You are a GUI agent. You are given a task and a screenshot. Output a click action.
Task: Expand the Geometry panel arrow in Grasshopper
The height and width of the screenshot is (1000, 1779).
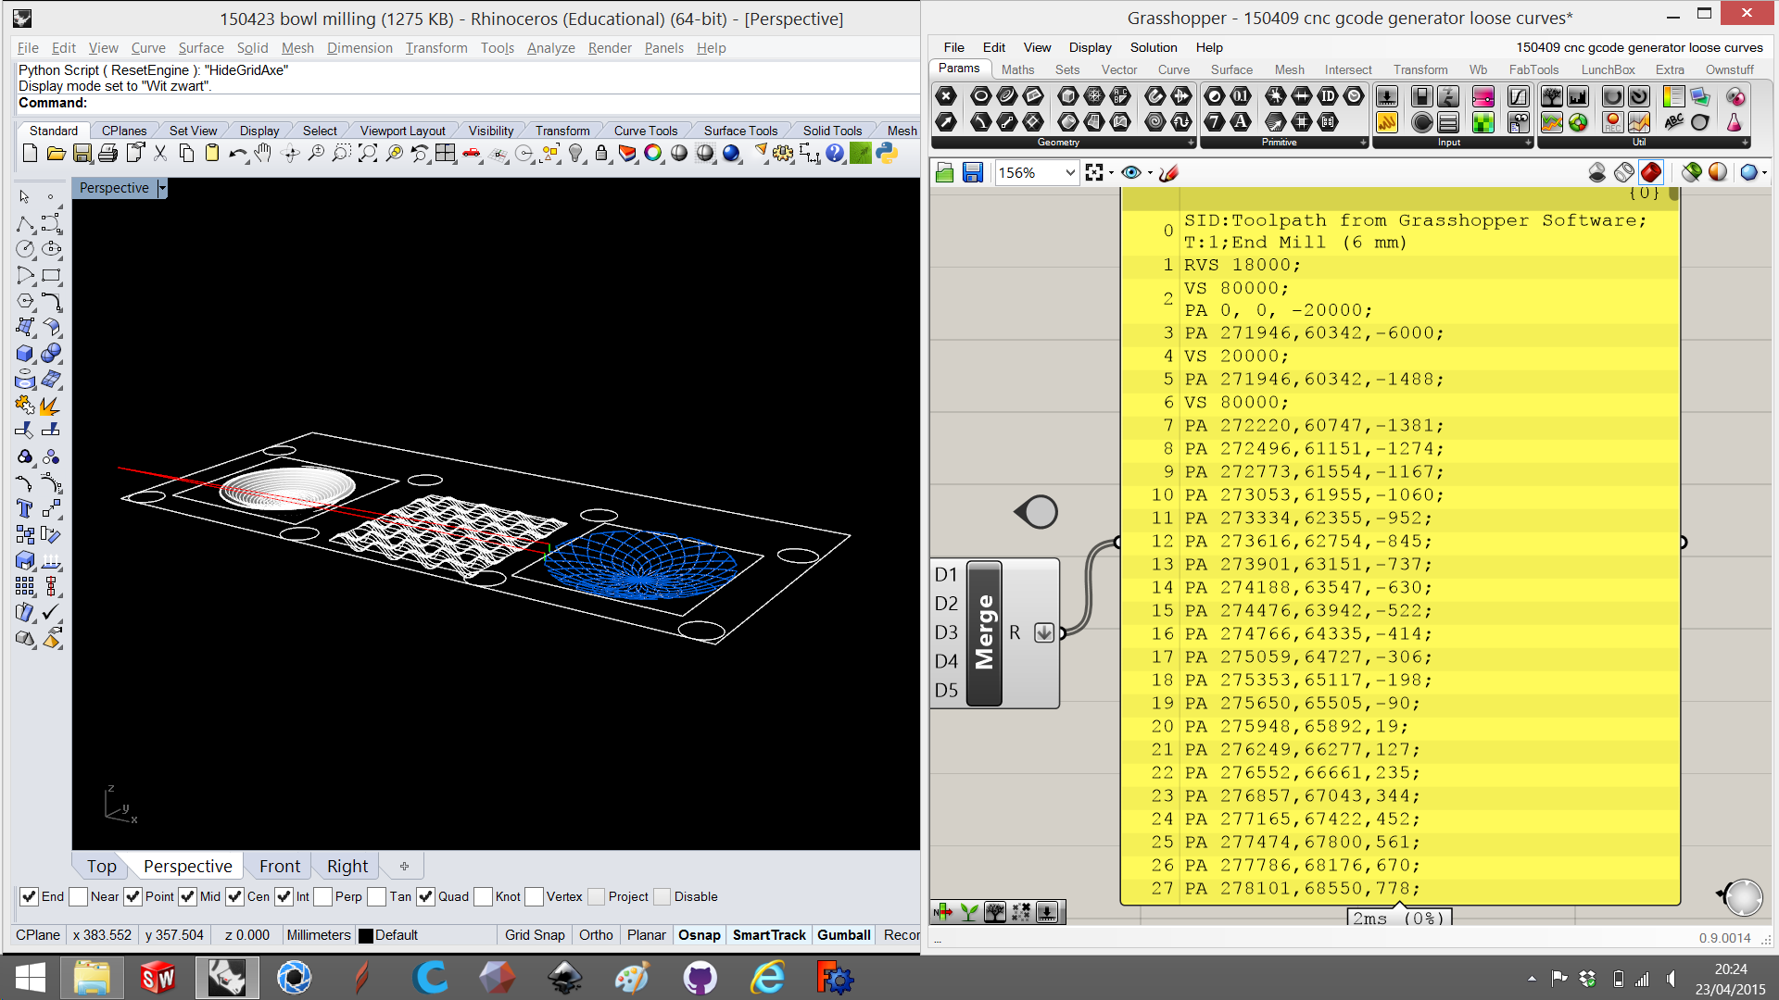coord(1191,143)
